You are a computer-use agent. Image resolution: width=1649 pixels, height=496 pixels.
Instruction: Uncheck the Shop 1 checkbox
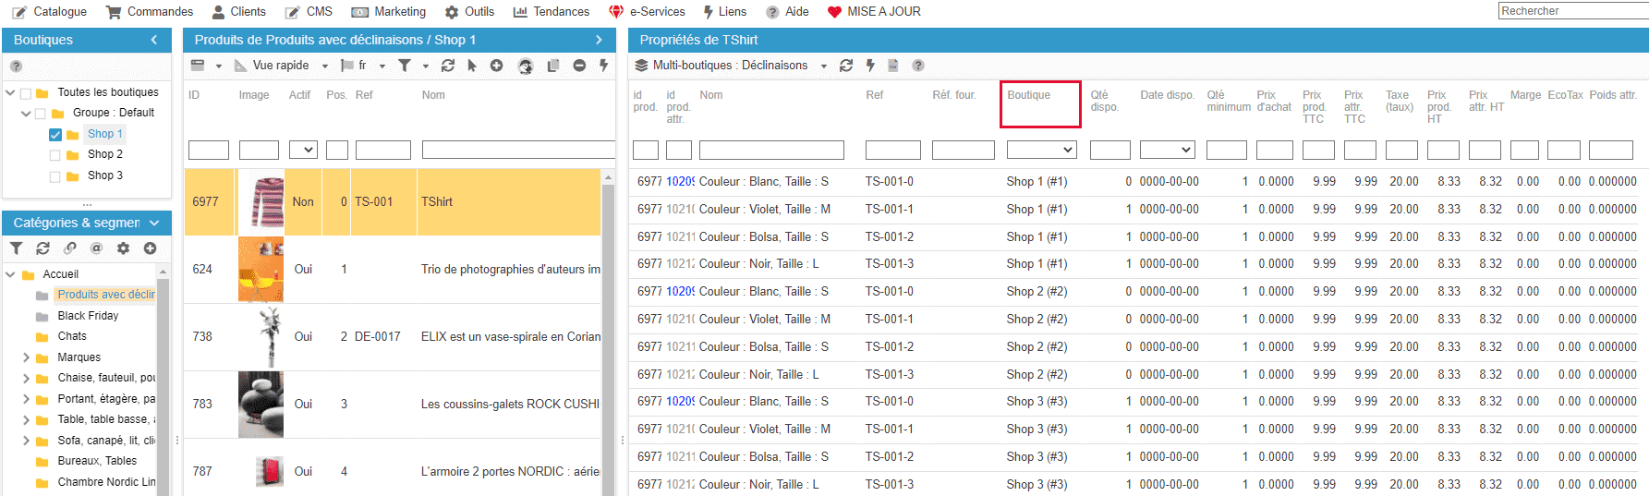pyautogui.click(x=55, y=135)
